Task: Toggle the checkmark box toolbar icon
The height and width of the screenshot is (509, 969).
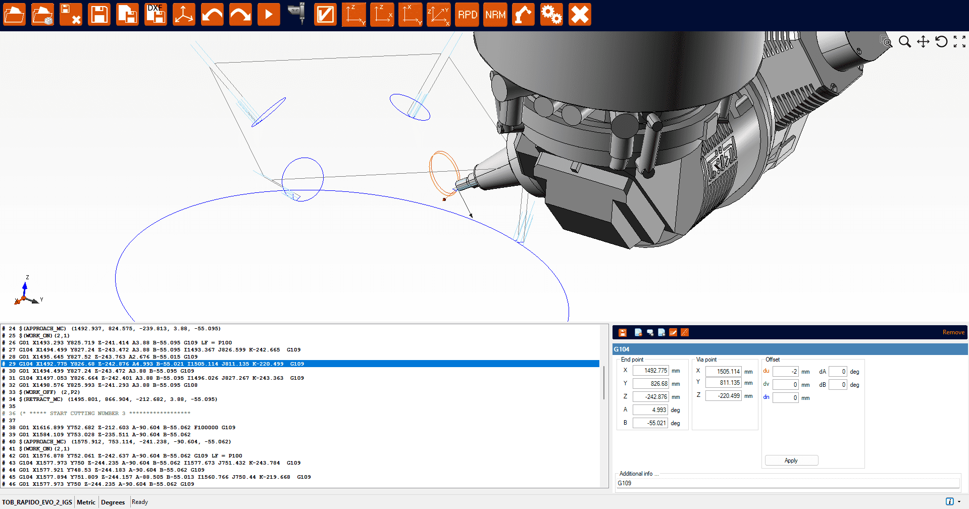Action: point(325,15)
